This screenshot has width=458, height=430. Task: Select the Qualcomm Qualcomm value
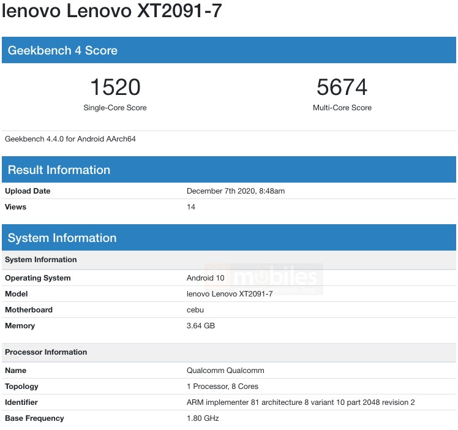click(x=225, y=371)
